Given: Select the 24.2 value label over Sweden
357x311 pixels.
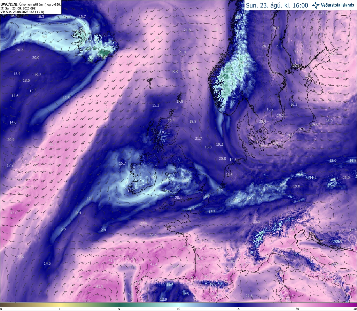Looking at the screenshot, I should (265, 46).
